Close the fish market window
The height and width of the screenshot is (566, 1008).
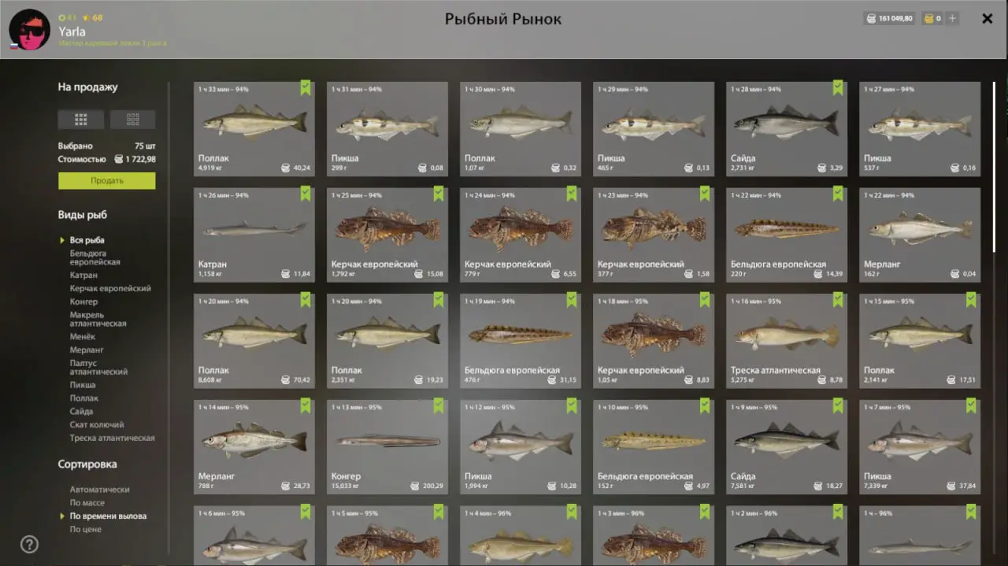987,19
